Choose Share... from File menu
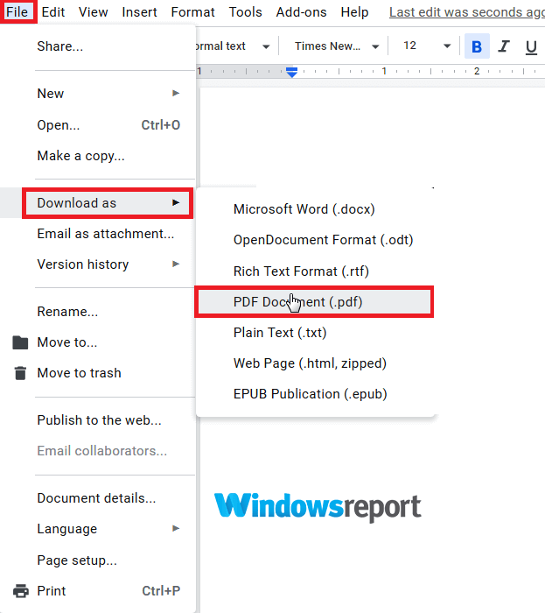 tap(98, 46)
